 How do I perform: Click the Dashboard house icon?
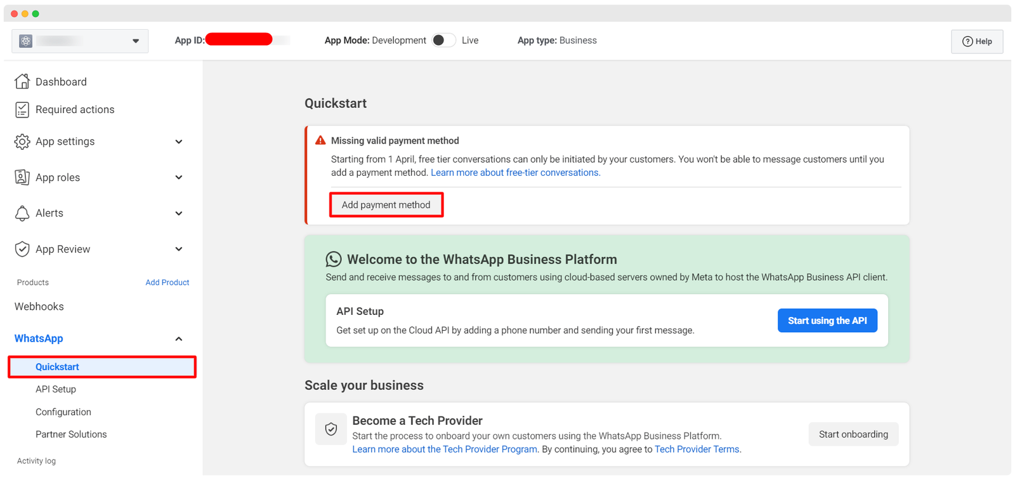point(22,81)
